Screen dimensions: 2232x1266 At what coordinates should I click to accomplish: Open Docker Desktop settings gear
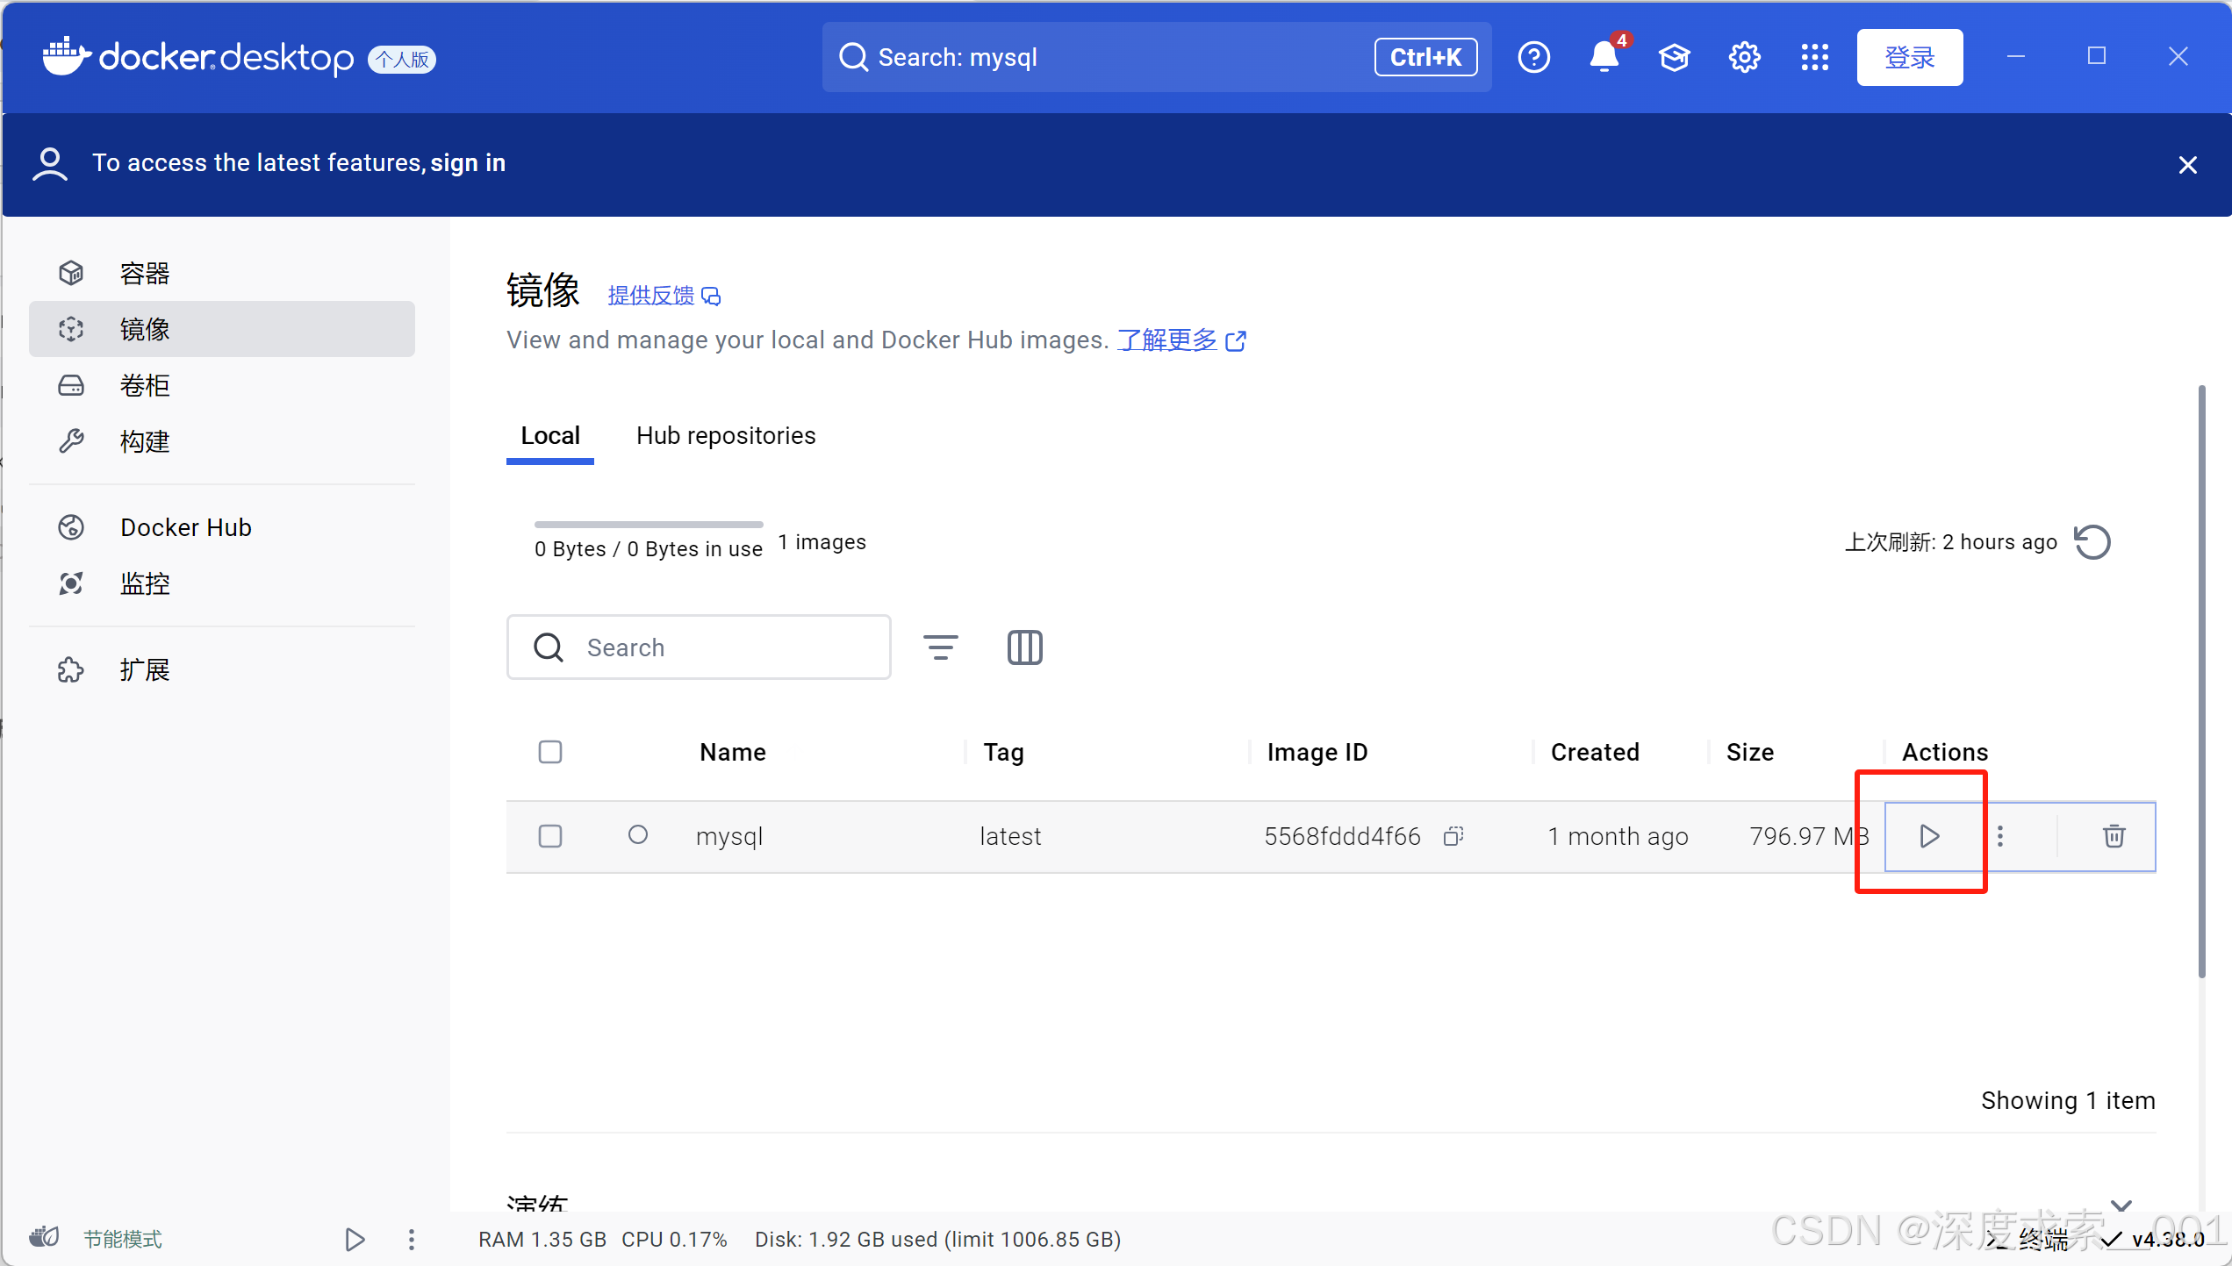(x=1744, y=58)
